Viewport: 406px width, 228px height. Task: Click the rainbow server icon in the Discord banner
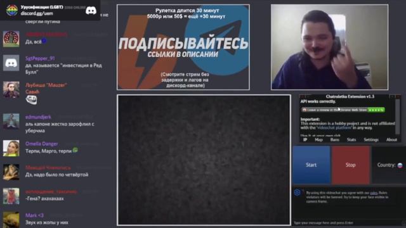pos(12,10)
